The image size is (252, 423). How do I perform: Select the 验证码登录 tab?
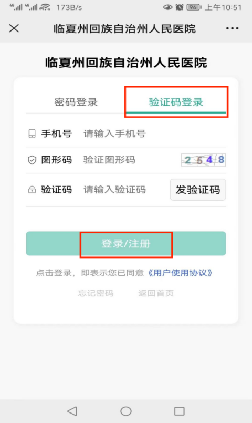click(176, 102)
